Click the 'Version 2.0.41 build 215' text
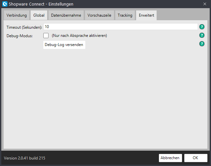The width and height of the screenshot is (211, 166). coord(24,158)
